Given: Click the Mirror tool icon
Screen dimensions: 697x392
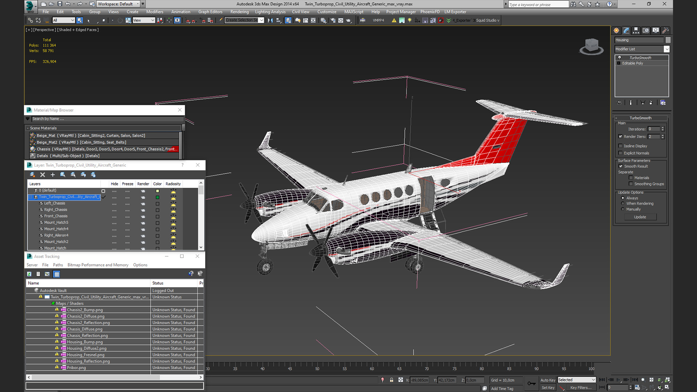Looking at the screenshot, I should tap(270, 20).
